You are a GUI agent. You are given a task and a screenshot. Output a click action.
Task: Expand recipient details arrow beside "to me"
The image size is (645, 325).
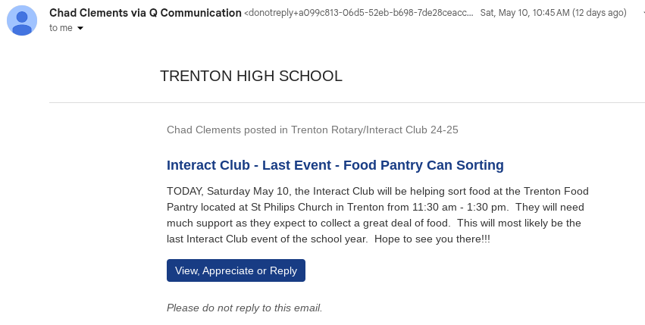80,28
